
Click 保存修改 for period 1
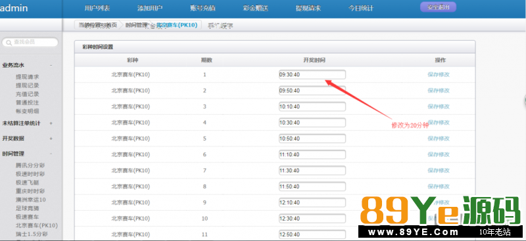(439, 74)
